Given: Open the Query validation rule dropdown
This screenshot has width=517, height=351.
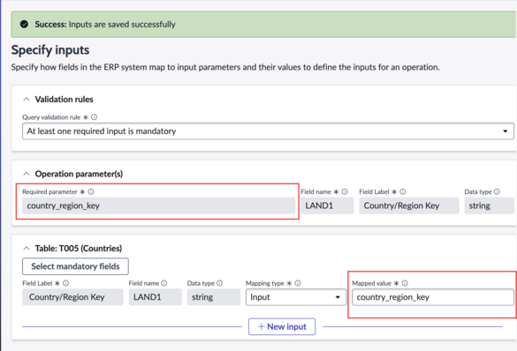Looking at the screenshot, I should click(x=268, y=131).
